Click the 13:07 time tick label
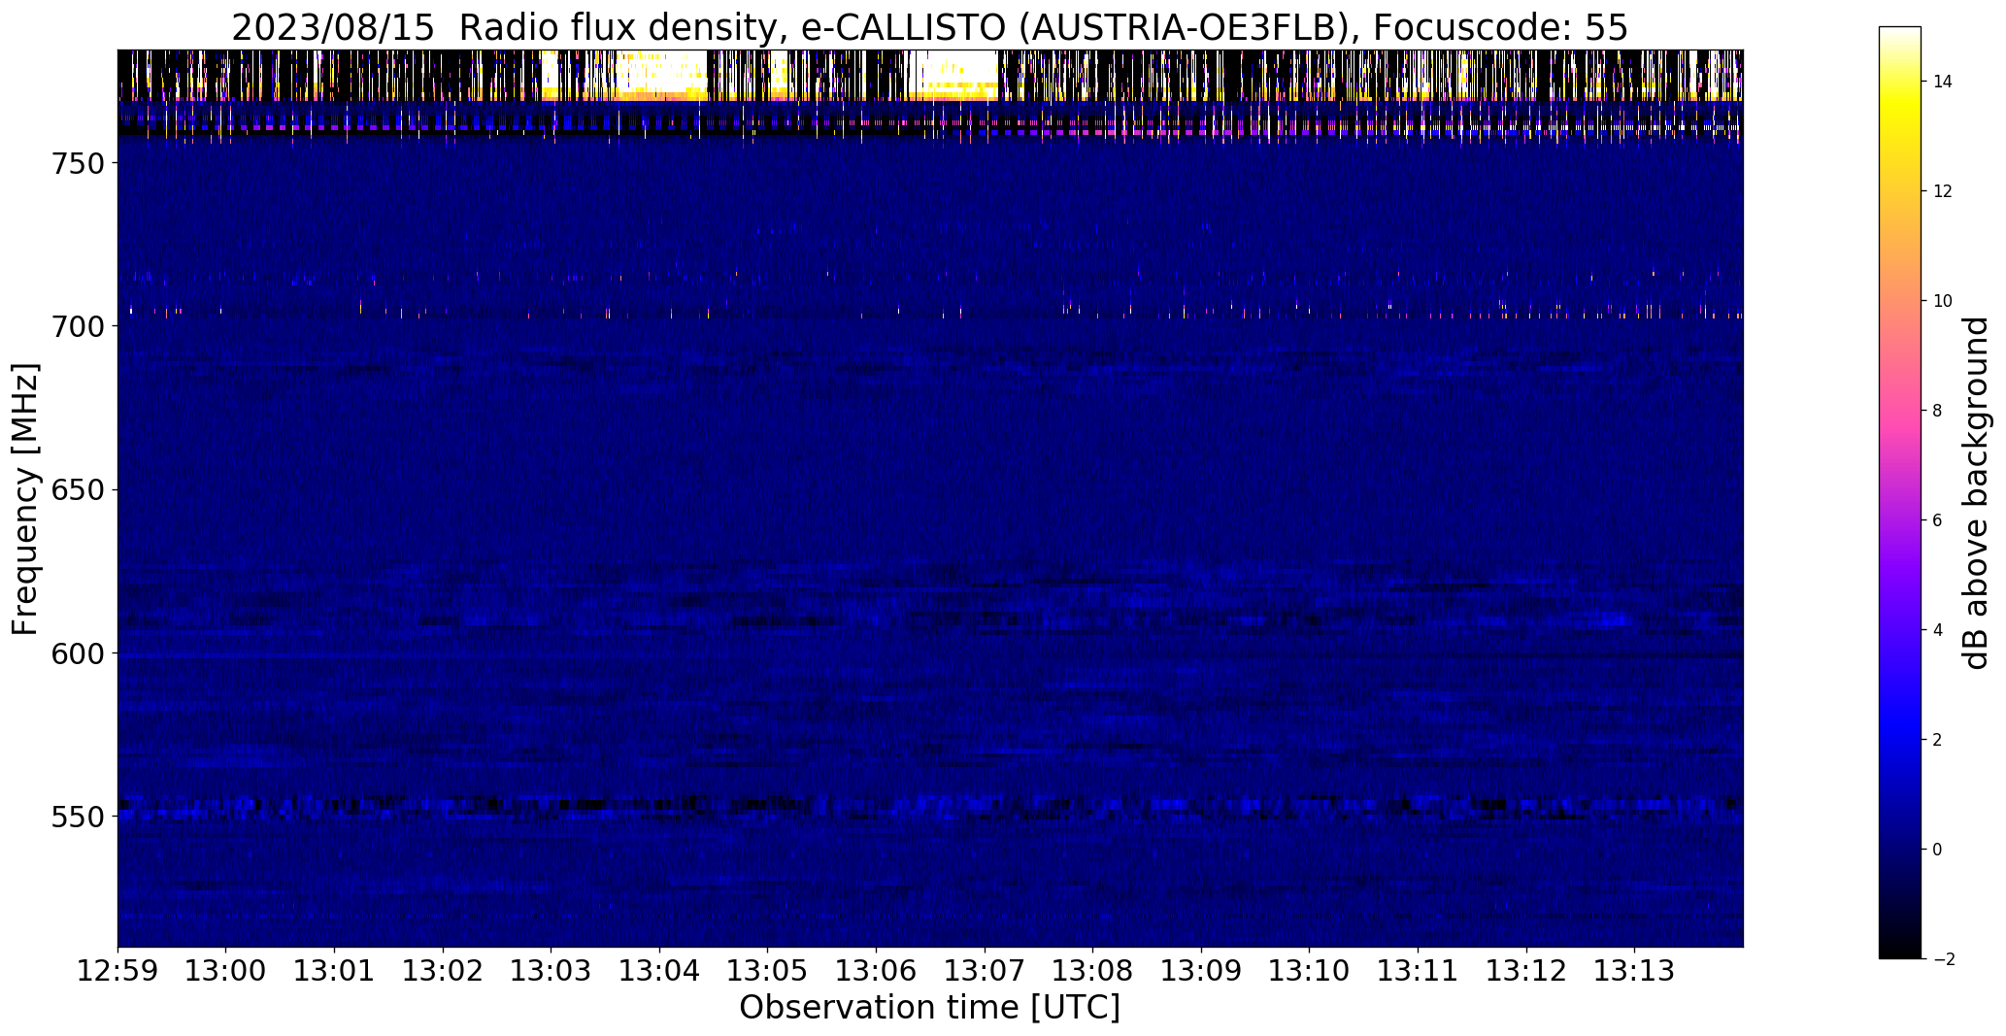 pos(986,971)
